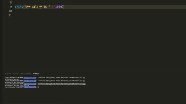This screenshot has height=104, width=186.
Task: Click the "Hello World python ---- karthik" output
Action: [17, 86]
